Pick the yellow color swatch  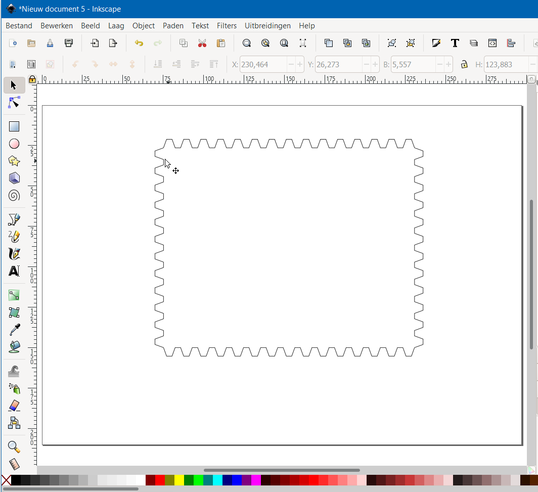coord(179,480)
